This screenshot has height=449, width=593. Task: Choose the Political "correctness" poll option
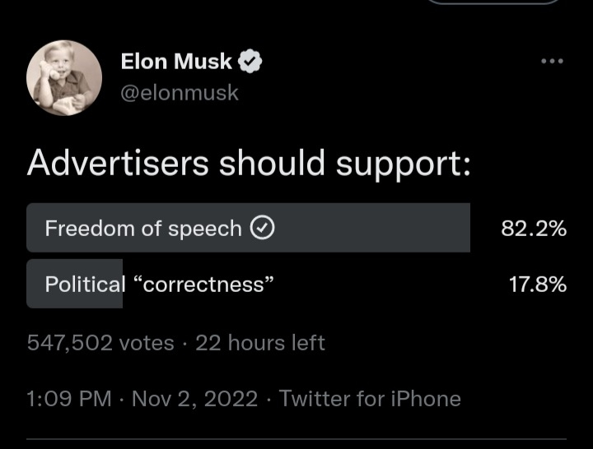(159, 285)
